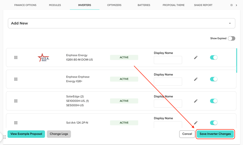Switch to the Batteries tab

[144, 5]
